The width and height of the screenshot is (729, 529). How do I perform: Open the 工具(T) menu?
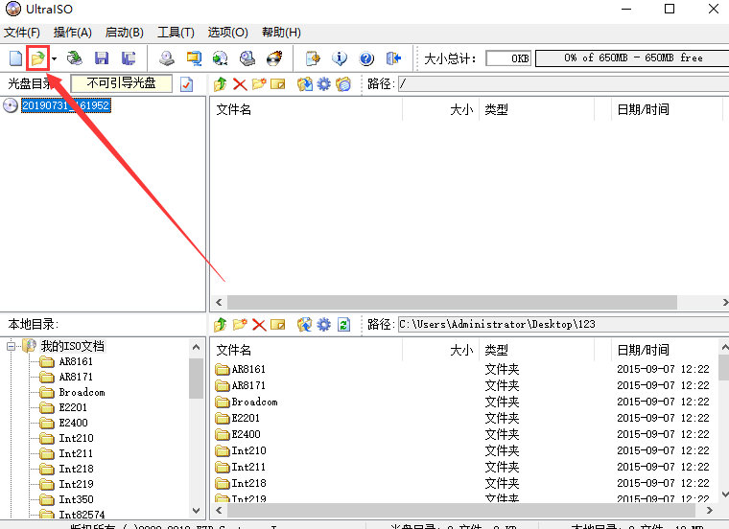point(176,33)
